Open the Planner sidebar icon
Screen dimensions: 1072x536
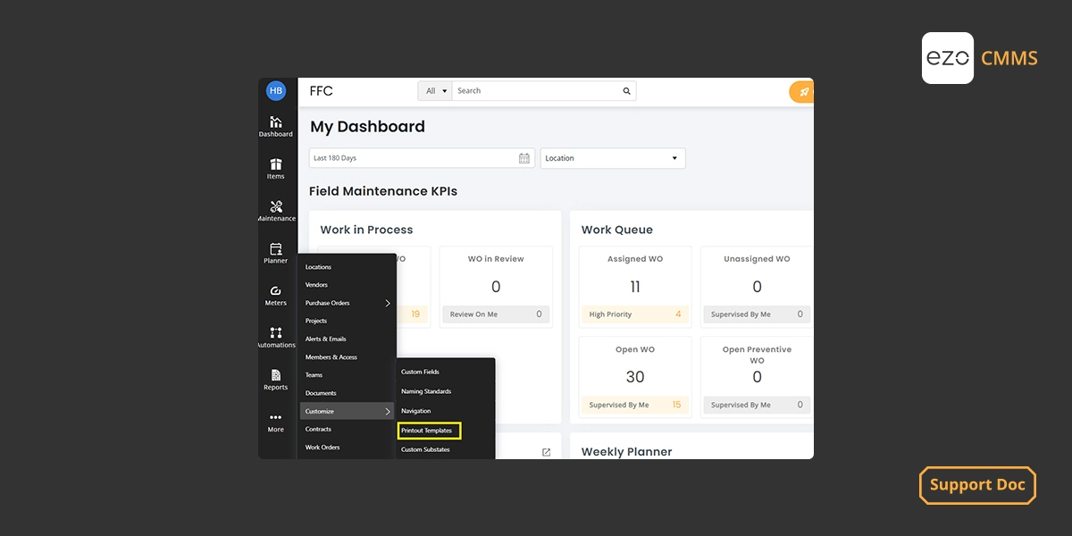[x=275, y=253]
